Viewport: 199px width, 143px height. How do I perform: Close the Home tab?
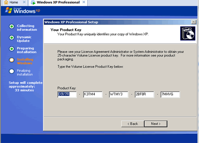point(24,2)
